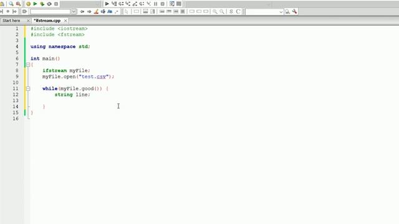Screen dimensions: 399x224
Task: Pause the debugger with the break icon
Action: [155, 4]
